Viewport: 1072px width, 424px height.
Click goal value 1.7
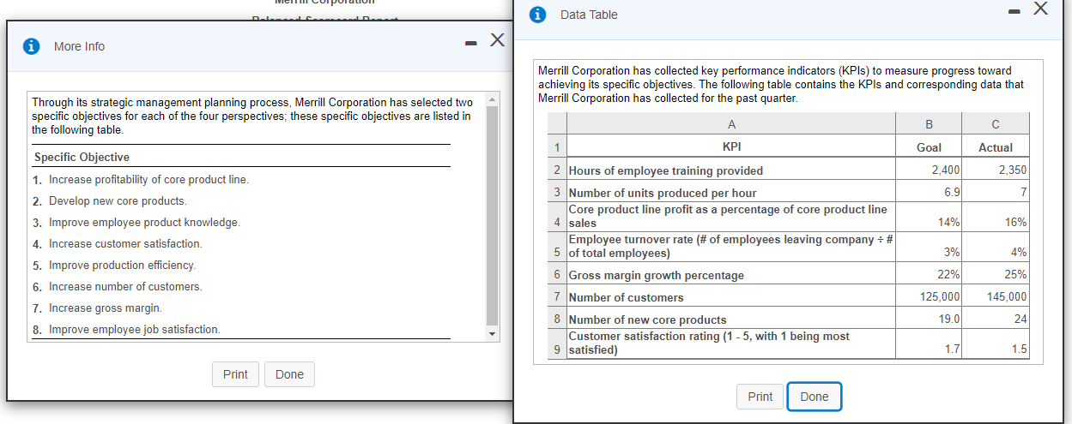pyautogui.click(x=952, y=349)
